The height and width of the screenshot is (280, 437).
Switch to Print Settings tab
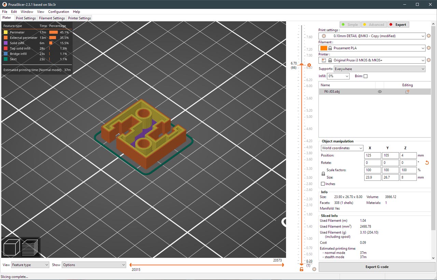coord(26,18)
